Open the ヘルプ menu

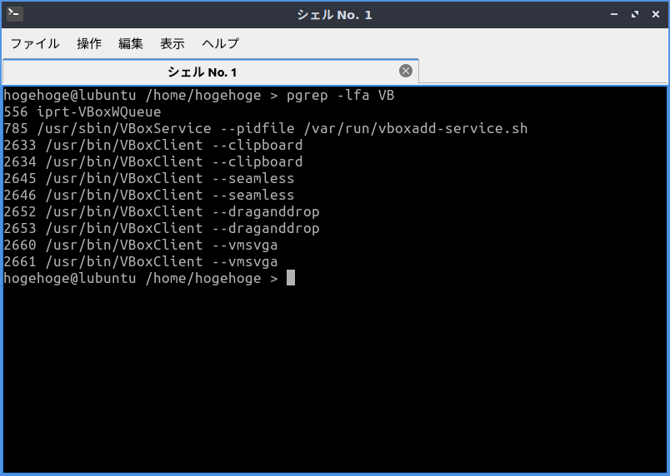coord(221,43)
